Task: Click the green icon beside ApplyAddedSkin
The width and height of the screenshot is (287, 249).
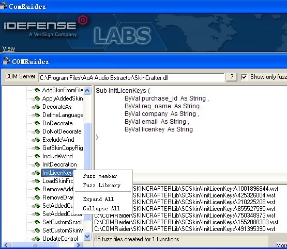Action: click(x=37, y=98)
